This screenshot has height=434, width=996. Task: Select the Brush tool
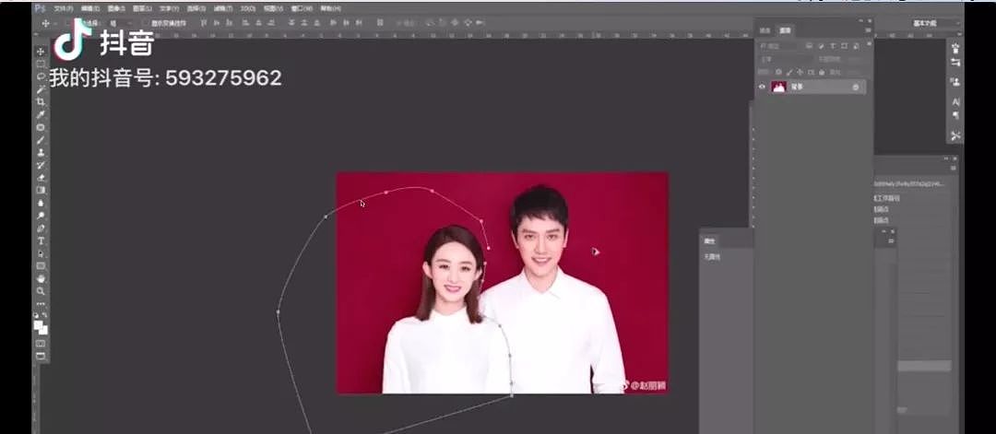point(41,140)
